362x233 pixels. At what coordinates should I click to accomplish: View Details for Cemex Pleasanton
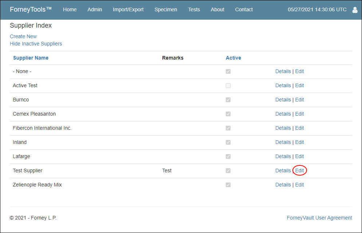tap(283, 114)
